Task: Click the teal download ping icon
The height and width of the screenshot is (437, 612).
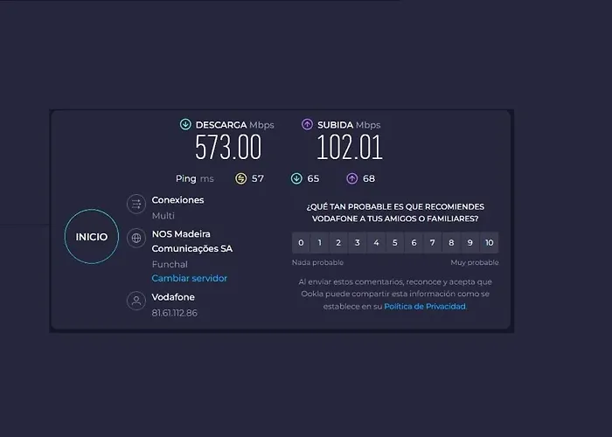Action: 296,178
